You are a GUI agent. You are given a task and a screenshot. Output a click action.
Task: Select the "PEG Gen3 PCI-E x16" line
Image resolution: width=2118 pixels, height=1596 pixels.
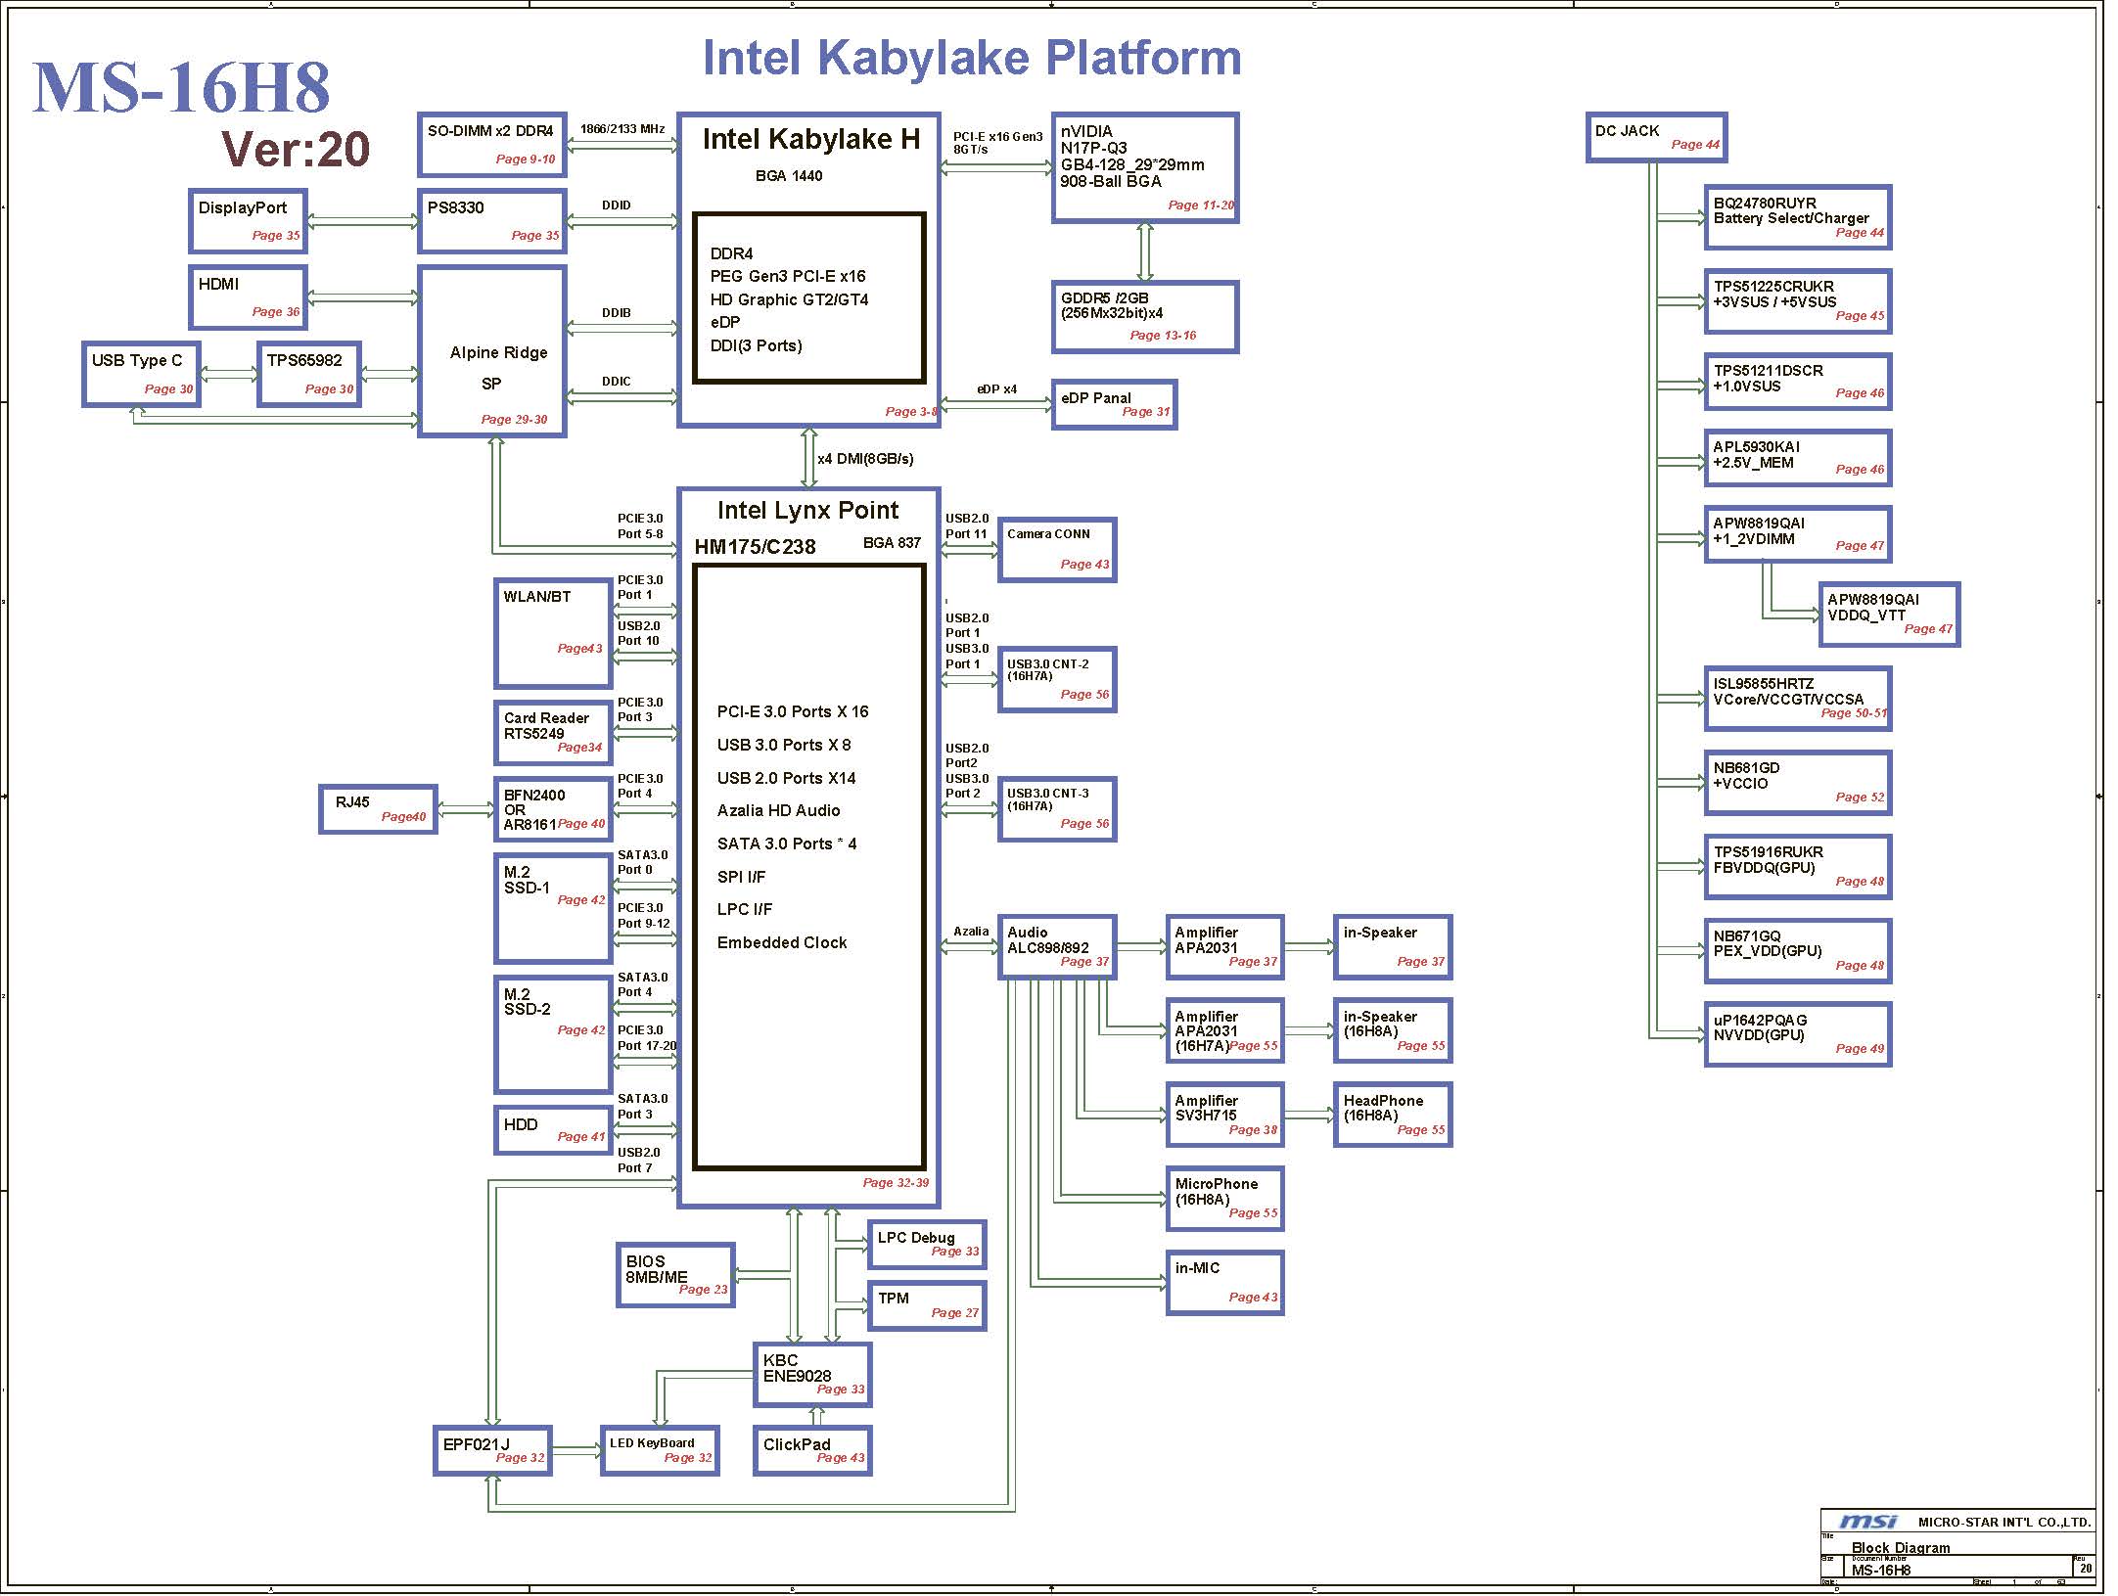click(x=788, y=276)
